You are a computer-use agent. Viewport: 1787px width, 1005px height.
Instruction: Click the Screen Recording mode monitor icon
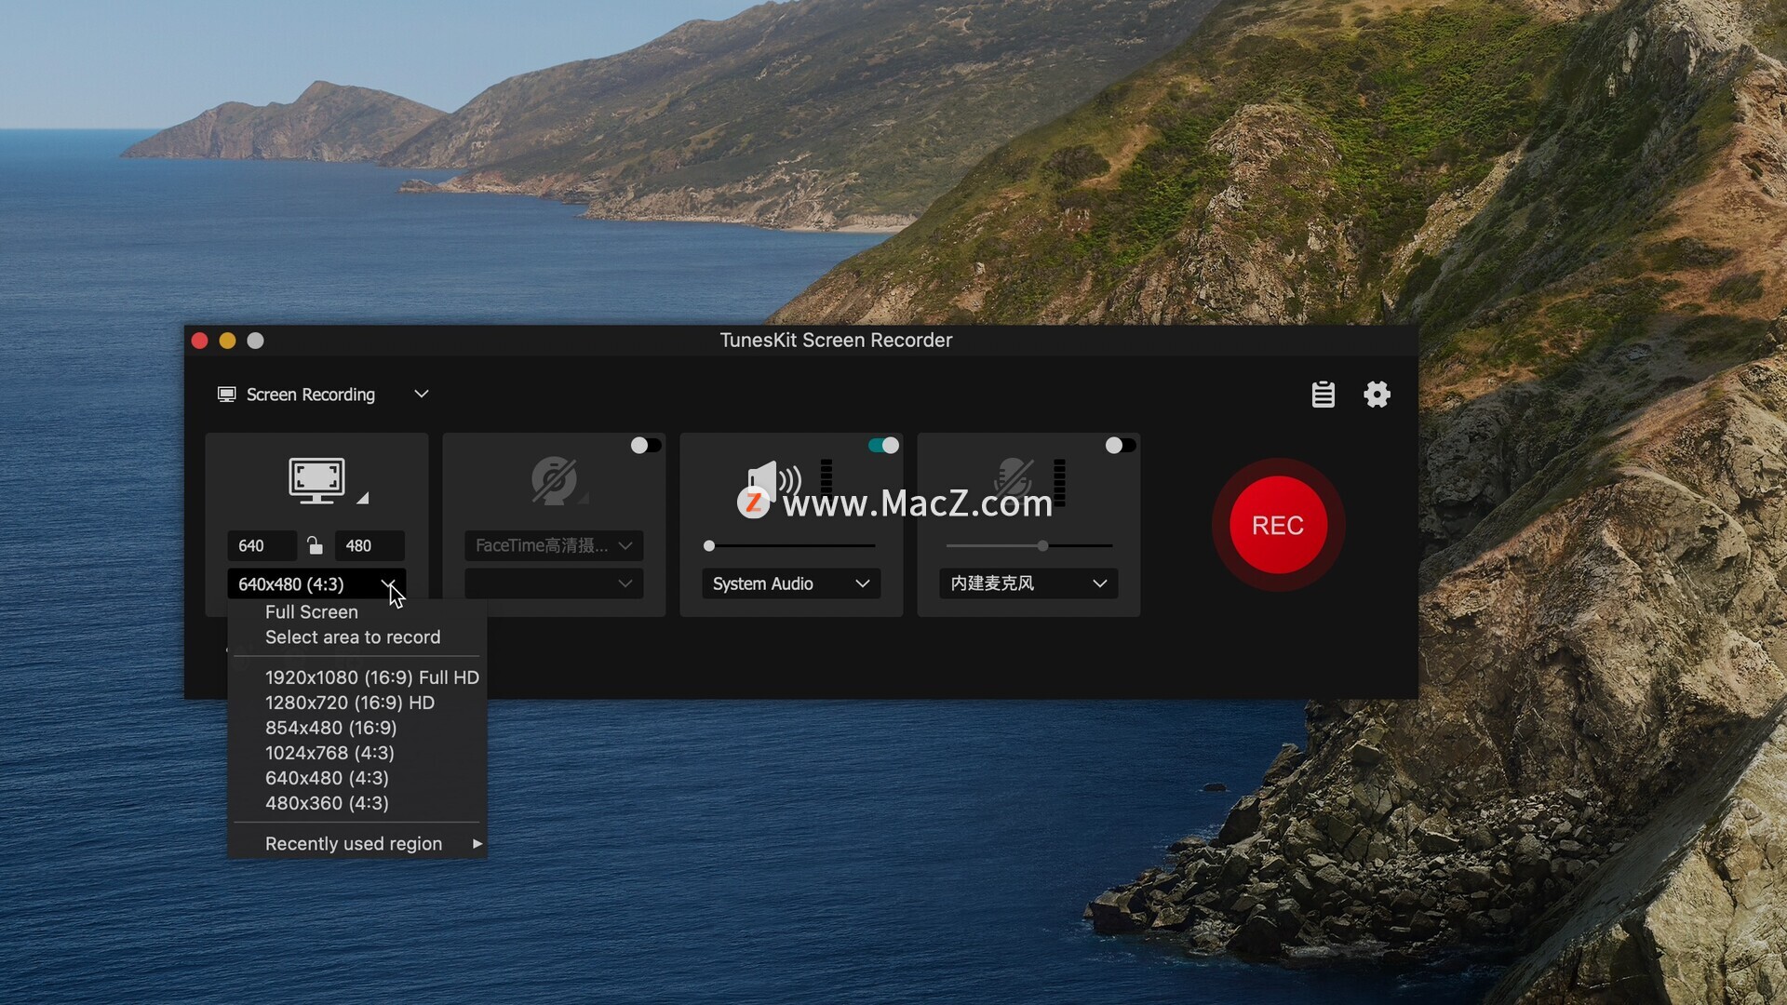click(x=226, y=395)
